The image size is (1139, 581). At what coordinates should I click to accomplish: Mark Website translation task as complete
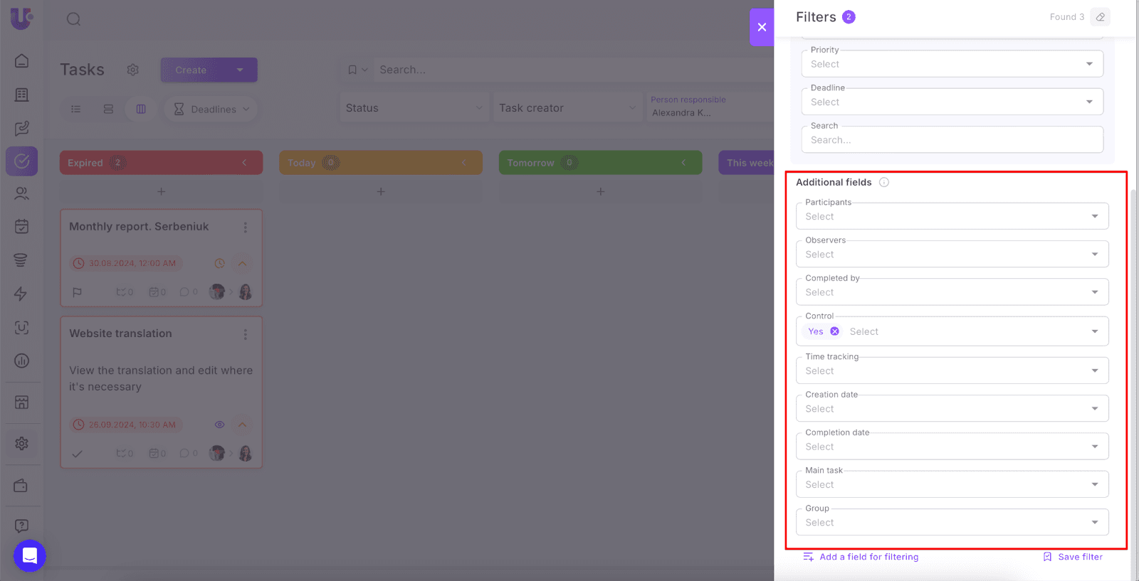[x=78, y=453]
